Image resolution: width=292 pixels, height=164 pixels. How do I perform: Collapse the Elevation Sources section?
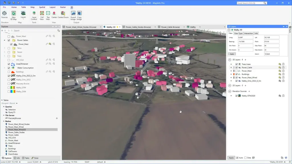[x=230, y=91]
